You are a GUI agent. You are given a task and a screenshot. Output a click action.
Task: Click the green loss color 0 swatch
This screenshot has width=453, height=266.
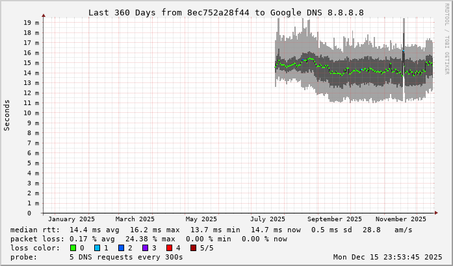coord(73,248)
